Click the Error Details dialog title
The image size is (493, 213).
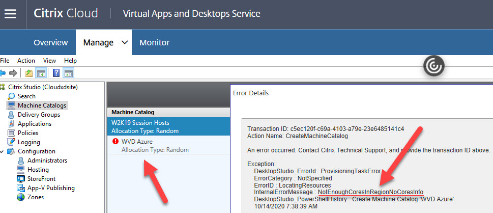251,93
